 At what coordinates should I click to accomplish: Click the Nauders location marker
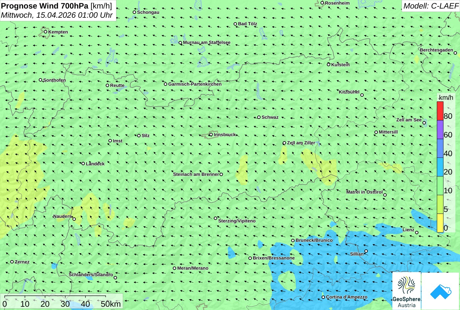(74, 219)
